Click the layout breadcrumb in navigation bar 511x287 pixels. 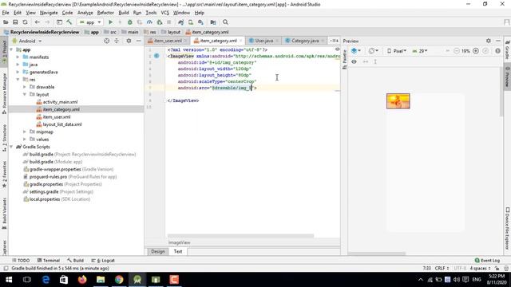pyautogui.click(x=171, y=32)
